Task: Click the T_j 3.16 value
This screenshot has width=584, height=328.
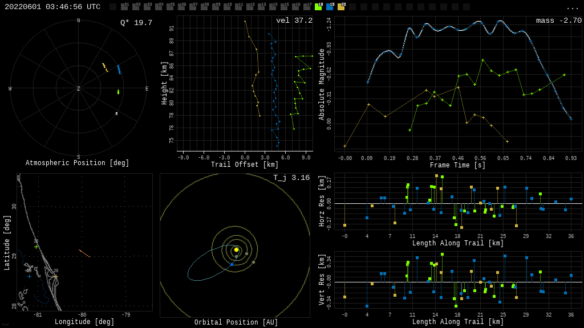Action: coord(291,178)
